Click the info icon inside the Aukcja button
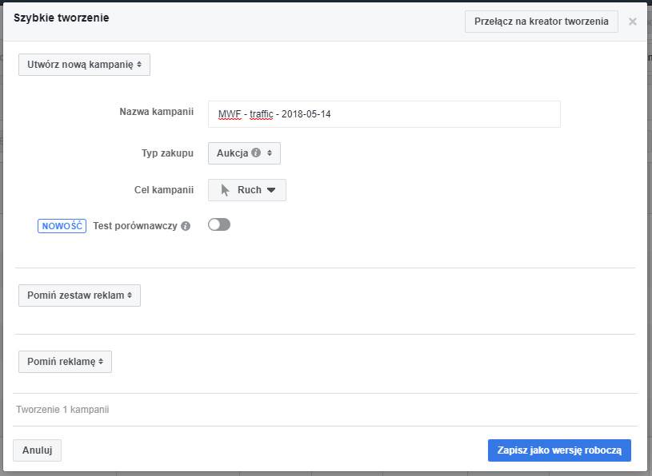This screenshot has height=476, width=652. pyautogui.click(x=256, y=153)
